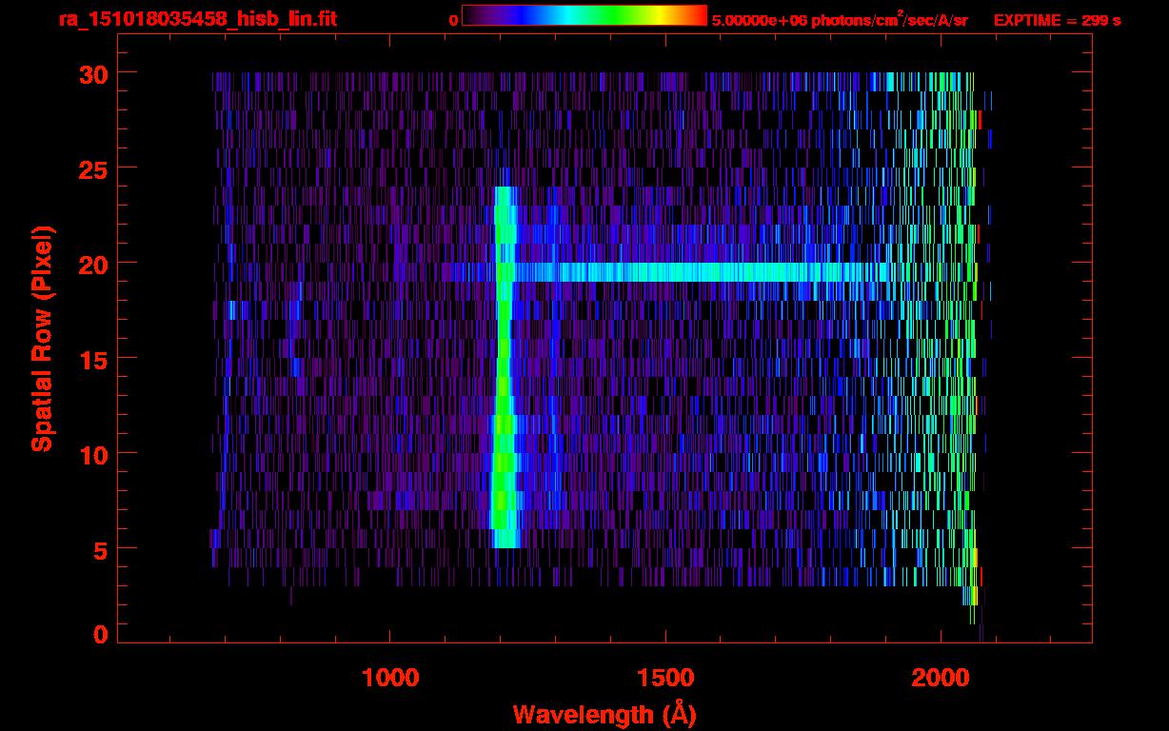Click the color bar's minimum value 0
Viewport: 1169px width, 731px height.
tap(453, 20)
